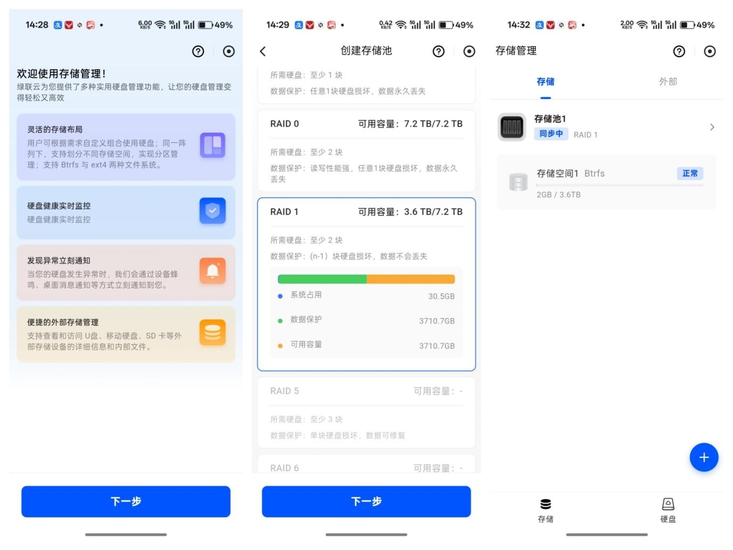This screenshot has width=733, height=550.
Task: Tap the blue plus add button
Action: coord(704,457)
